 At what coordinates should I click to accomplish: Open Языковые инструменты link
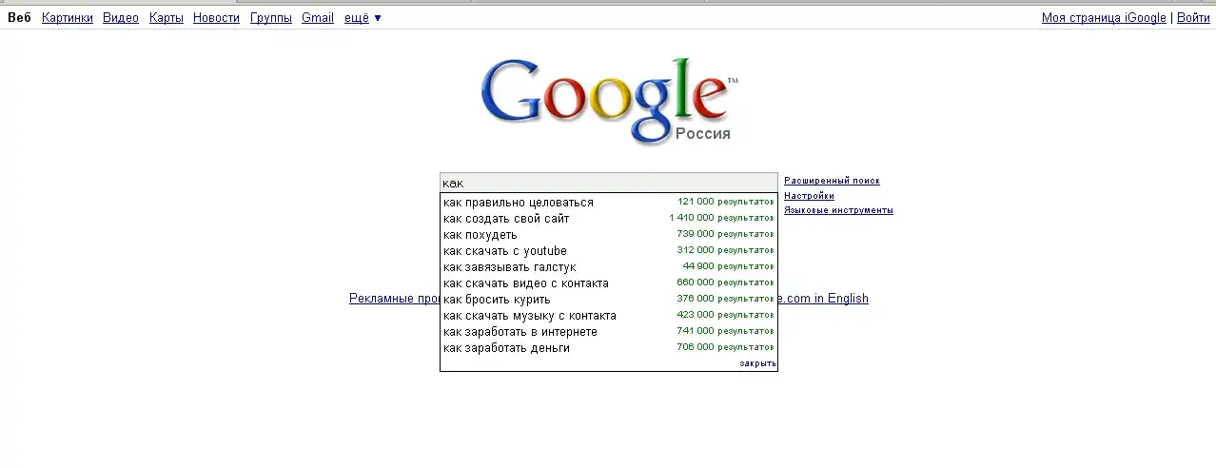click(838, 210)
